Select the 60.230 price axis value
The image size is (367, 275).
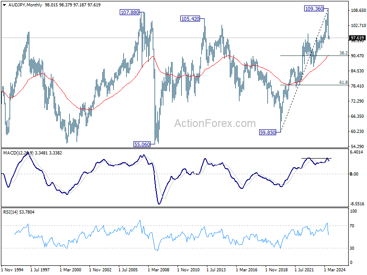coord(357,131)
